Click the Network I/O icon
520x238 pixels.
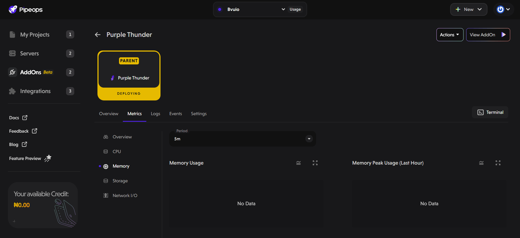[x=106, y=195]
